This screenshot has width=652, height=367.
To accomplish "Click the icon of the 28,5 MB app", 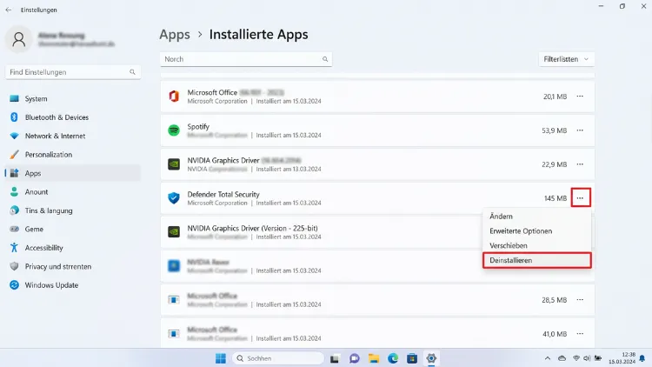I will point(174,299).
